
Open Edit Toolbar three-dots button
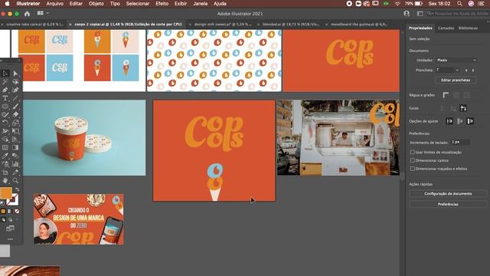tap(10, 239)
